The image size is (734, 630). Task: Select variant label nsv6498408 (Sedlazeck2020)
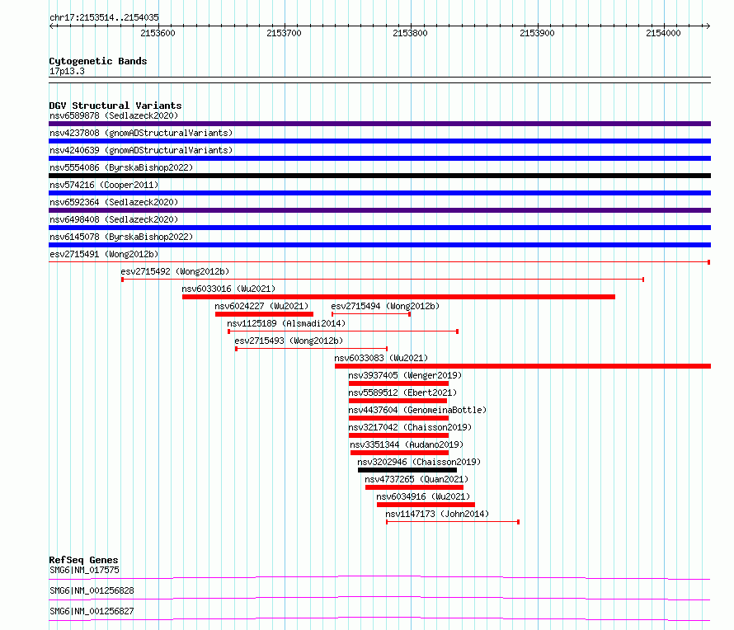(114, 219)
